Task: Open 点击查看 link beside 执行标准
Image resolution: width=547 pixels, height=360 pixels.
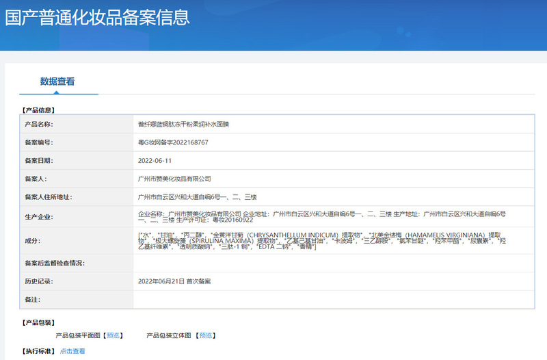Action: [x=72, y=351]
